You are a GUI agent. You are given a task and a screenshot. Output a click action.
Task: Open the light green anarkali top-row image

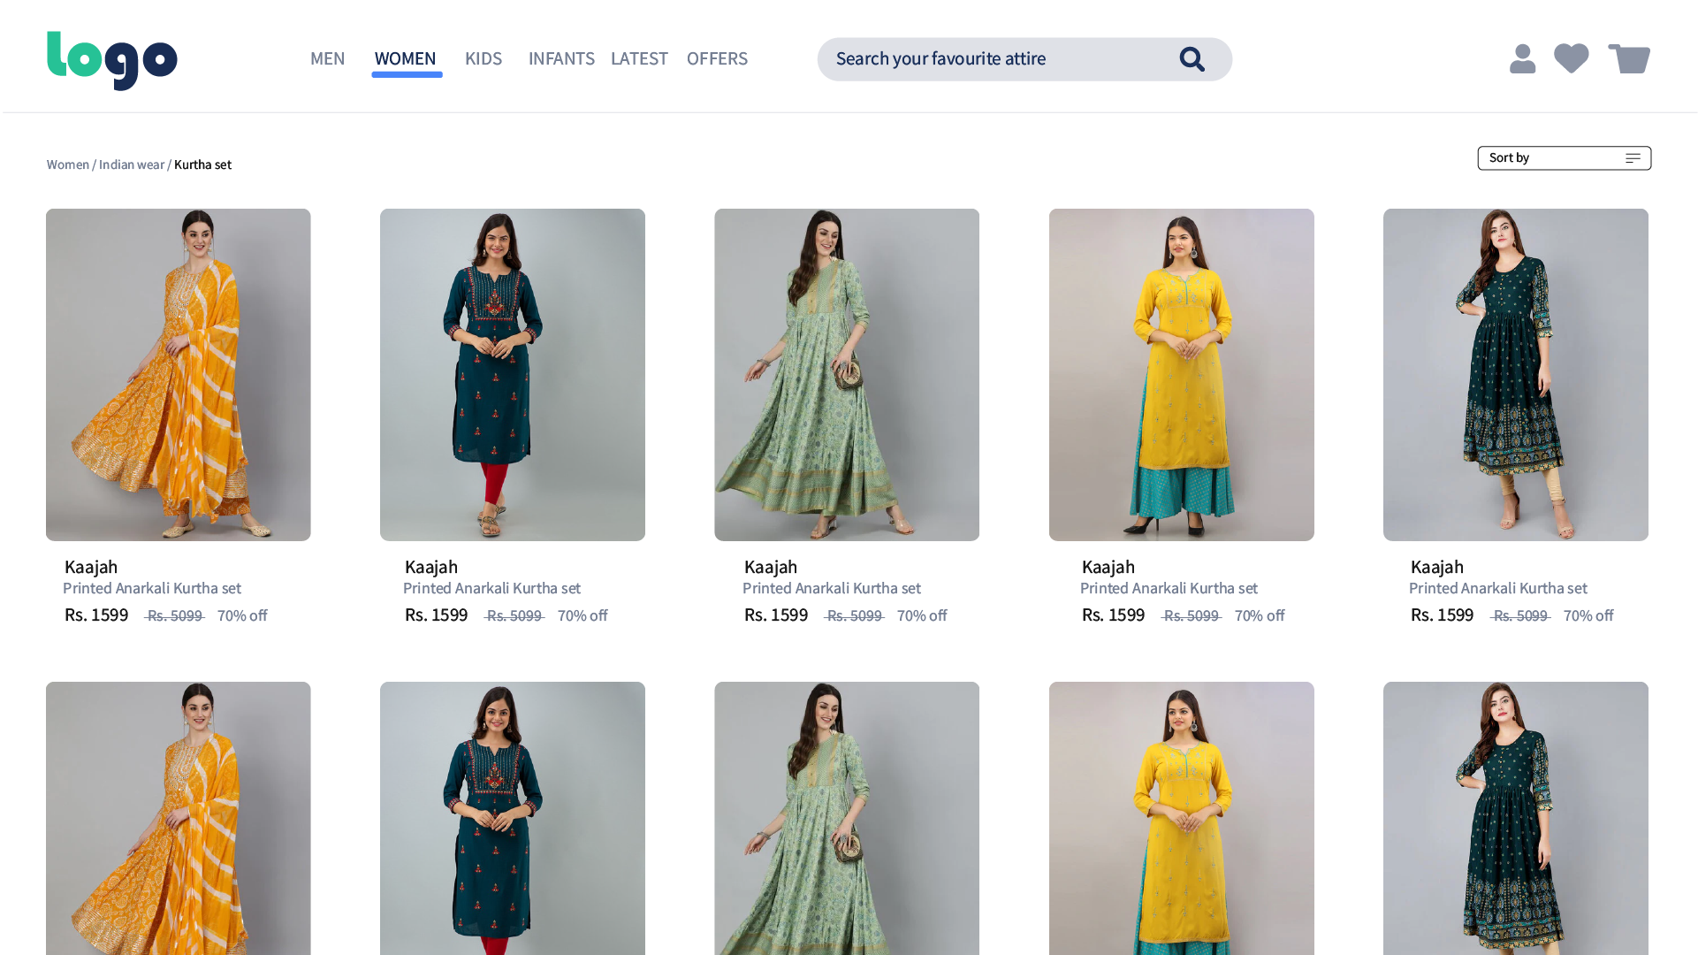coord(847,375)
